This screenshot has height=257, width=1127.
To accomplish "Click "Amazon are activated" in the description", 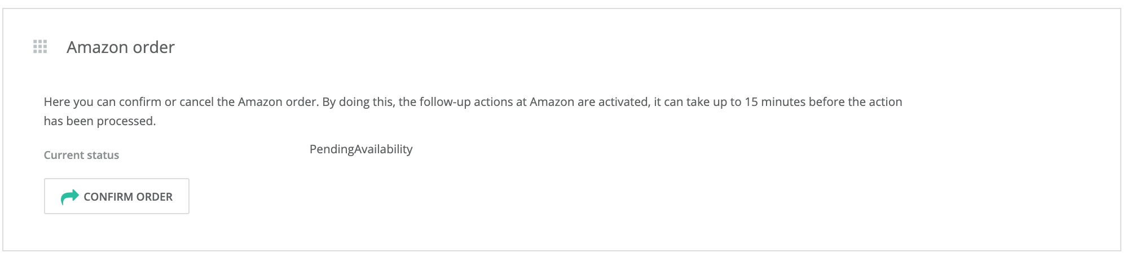I will coord(589,102).
